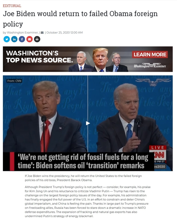This screenshot has width=177, height=220.
Task: Share the article on Twitter
Action: (6, 39)
